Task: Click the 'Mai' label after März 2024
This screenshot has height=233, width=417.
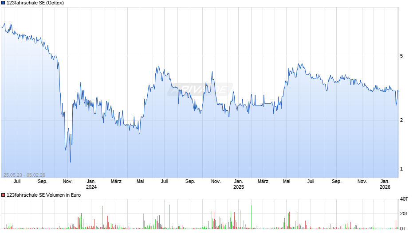Action: (140, 181)
